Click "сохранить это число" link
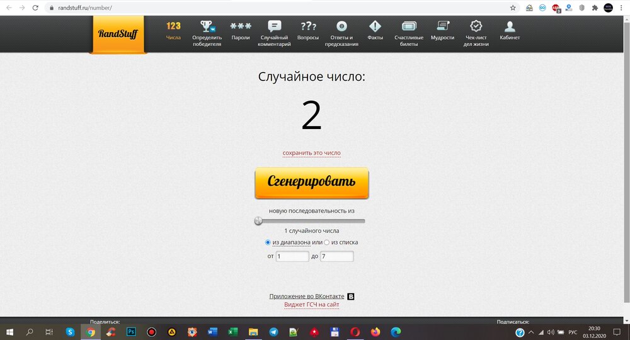The image size is (630, 340). (312, 153)
